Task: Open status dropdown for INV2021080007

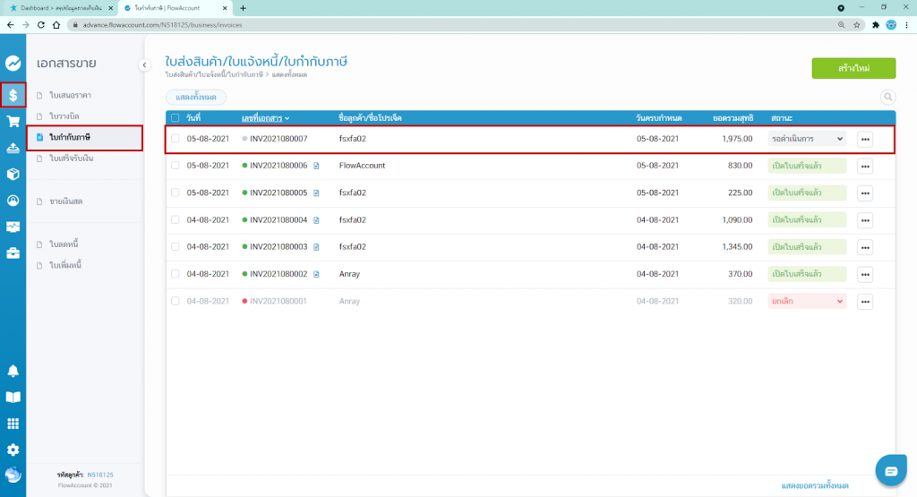Action: pyautogui.click(x=807, y=139)
